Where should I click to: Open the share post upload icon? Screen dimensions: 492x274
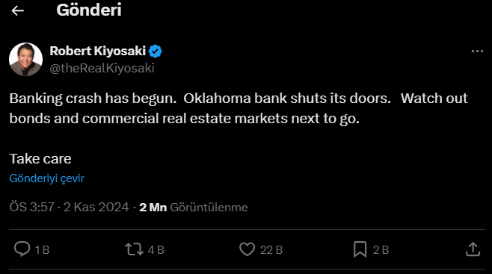(473, 249)
